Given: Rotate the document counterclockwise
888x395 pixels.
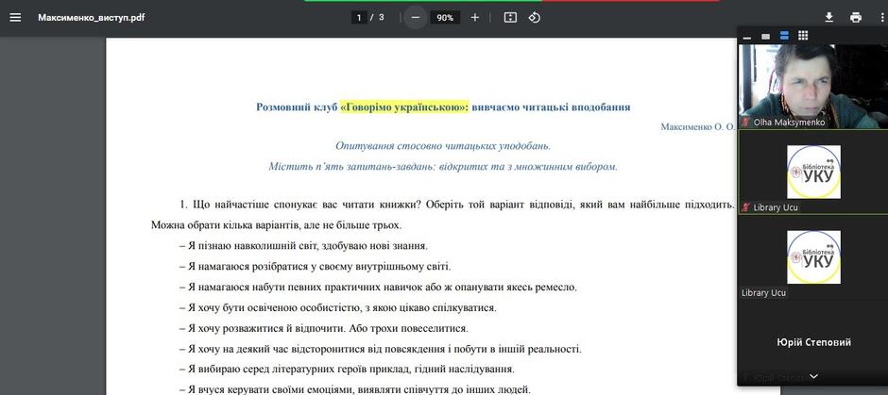Looking at the screenshot, I should click(x=534, y=18).
